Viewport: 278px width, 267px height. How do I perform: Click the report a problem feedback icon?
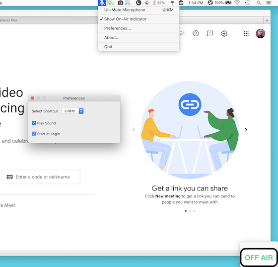pos(210,33)
